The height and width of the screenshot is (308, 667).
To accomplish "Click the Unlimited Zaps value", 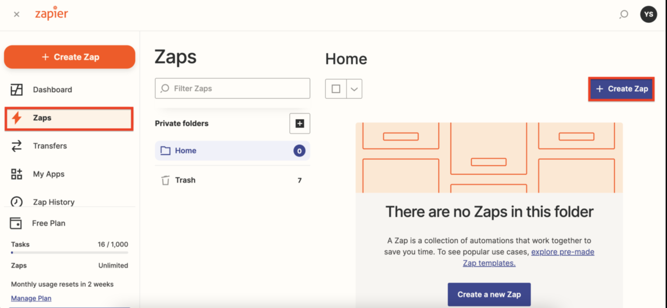I will coord(113,266).
